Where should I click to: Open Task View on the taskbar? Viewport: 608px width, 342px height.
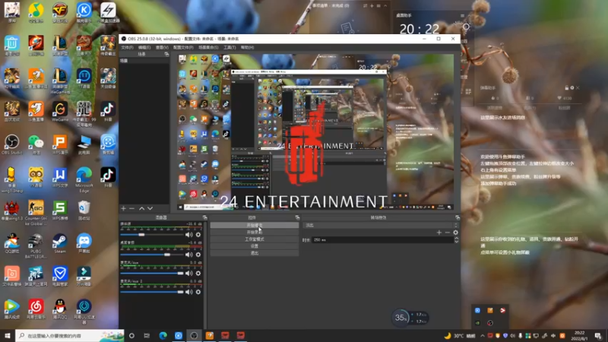pos(147,336)
